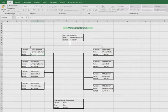Expand the SUMME name box dropdown

(x=11, y=17)
